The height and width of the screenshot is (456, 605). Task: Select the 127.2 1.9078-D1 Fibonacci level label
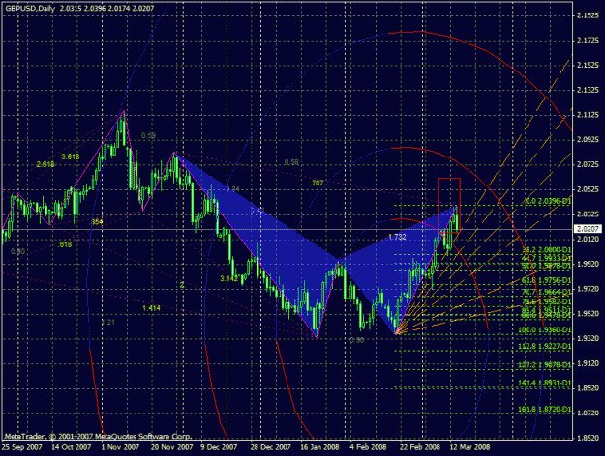545,365
